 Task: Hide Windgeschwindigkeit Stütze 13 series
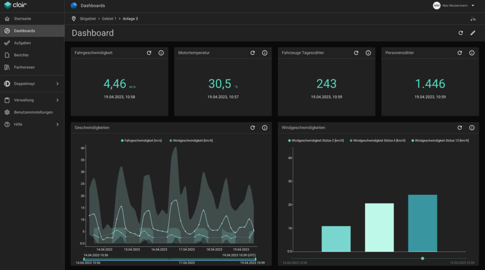click(440, 141)
